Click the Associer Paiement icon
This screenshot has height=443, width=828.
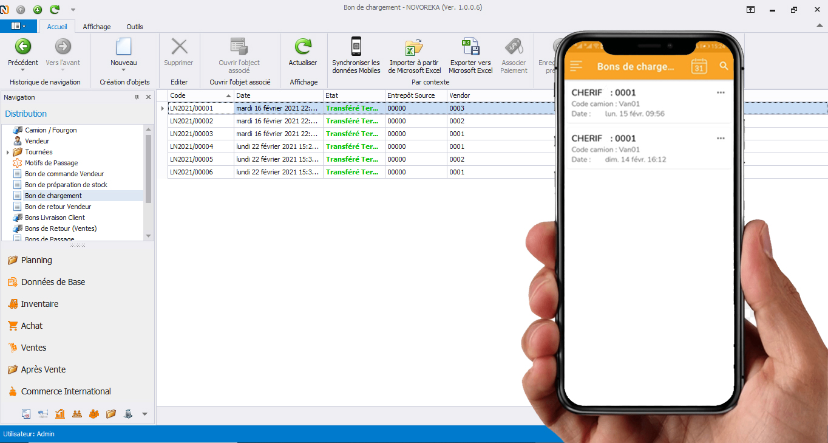514,47
